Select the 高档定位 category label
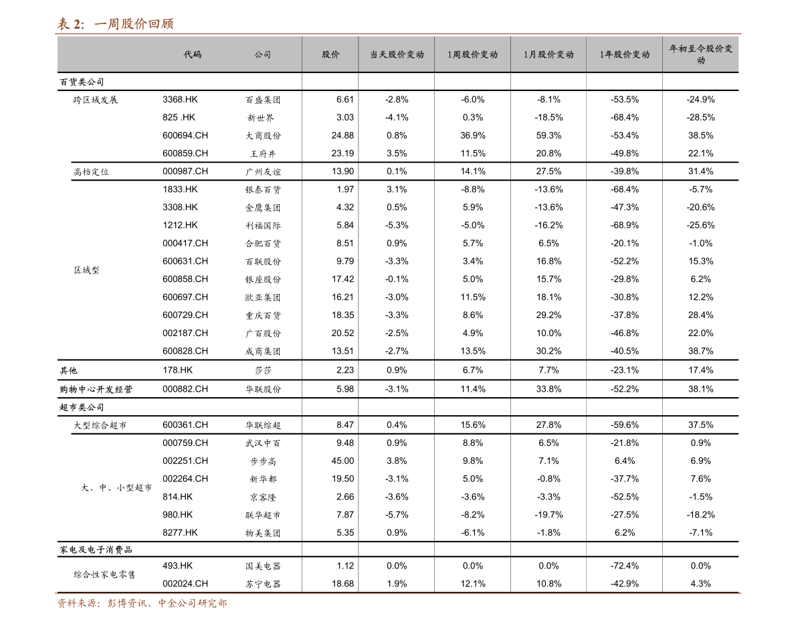 tap(91, 172)
